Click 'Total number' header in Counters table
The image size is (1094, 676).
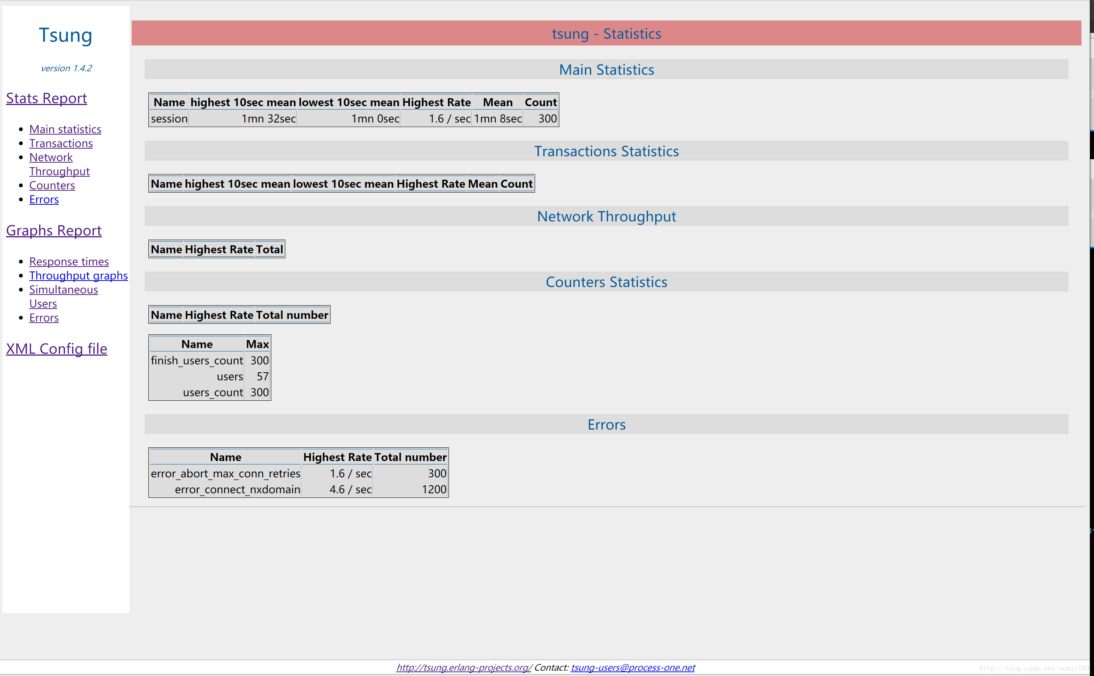pos(292,315)
